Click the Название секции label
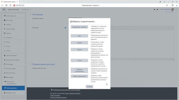 (x=38, y=18)
